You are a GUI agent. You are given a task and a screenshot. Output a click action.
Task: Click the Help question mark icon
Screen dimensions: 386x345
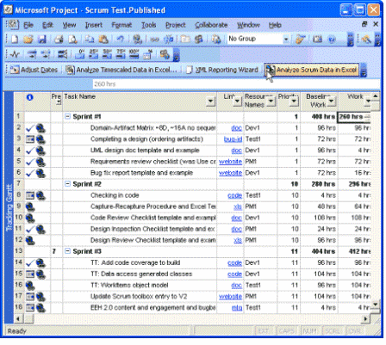pyautogui.click(x=332, y=40)
